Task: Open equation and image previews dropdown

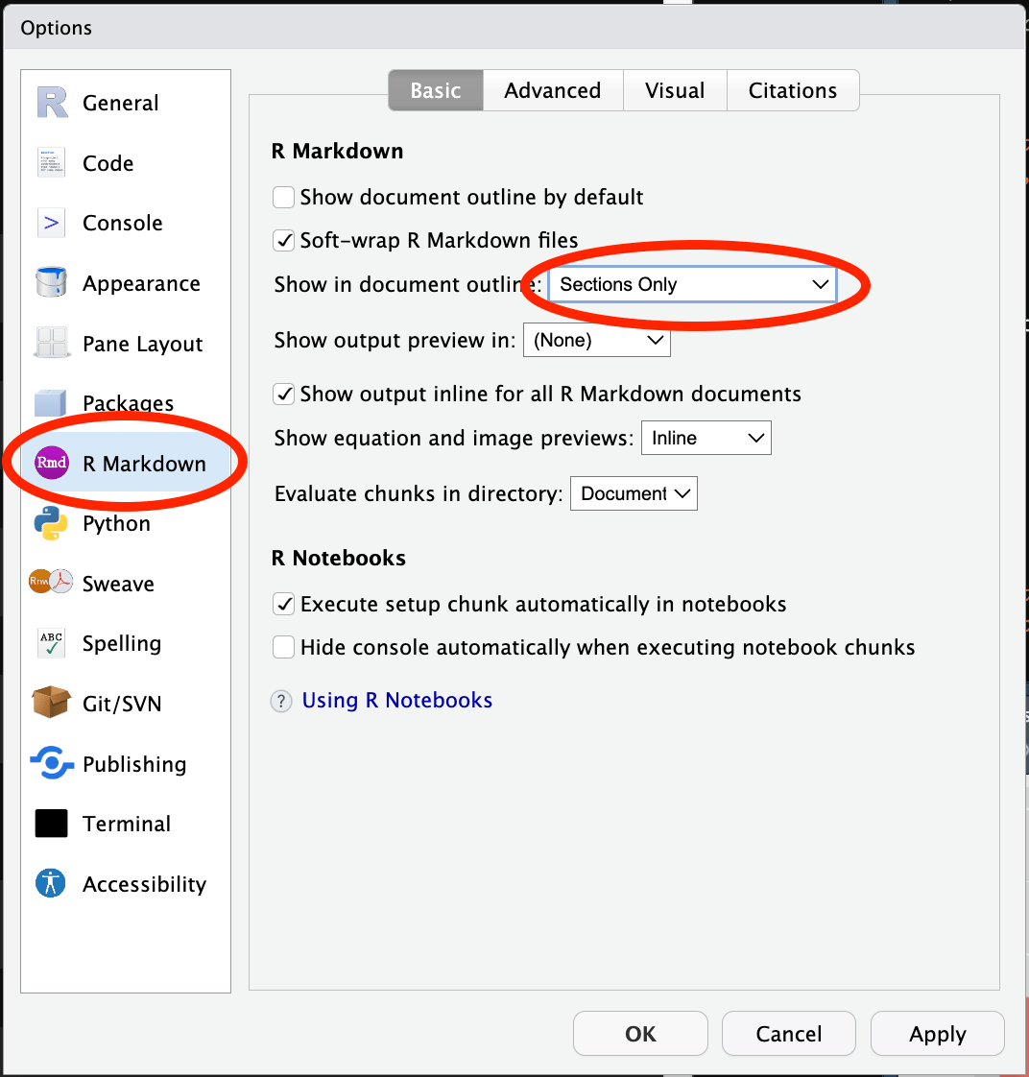Action: click(706, 439)
